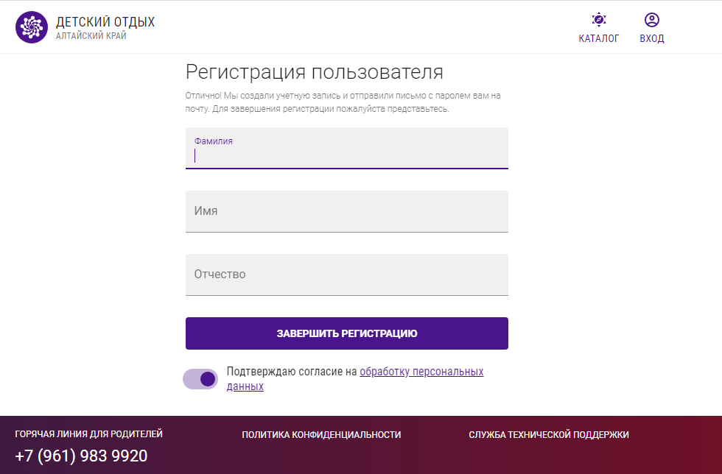Select the Отчество text field
The width and height of the screenshot is (722, 474).
(x=347, y=275)
